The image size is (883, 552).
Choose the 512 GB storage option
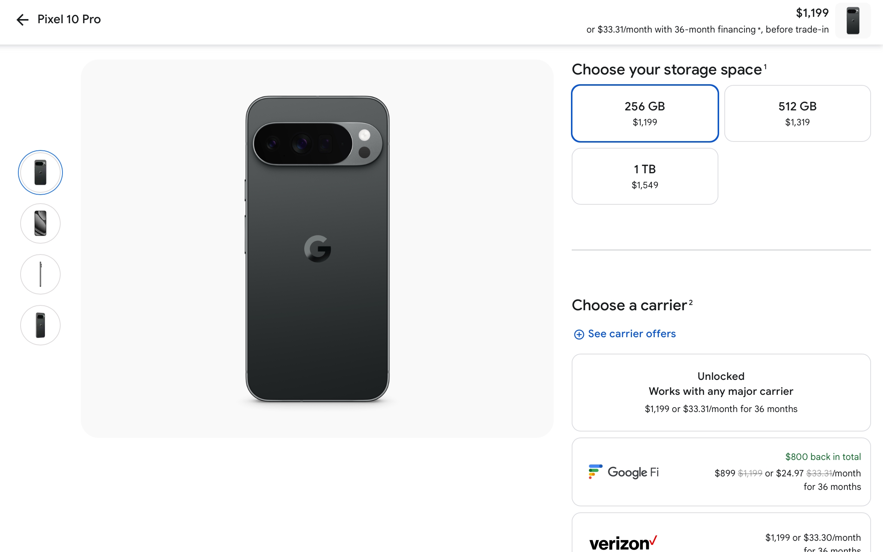coord(797,113)
